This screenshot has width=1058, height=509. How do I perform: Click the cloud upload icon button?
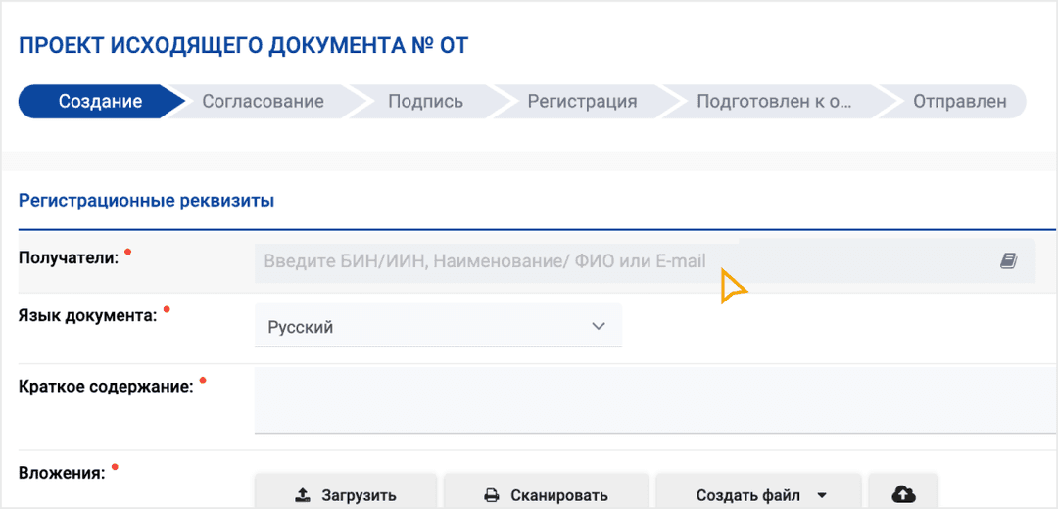coord(903,494)
